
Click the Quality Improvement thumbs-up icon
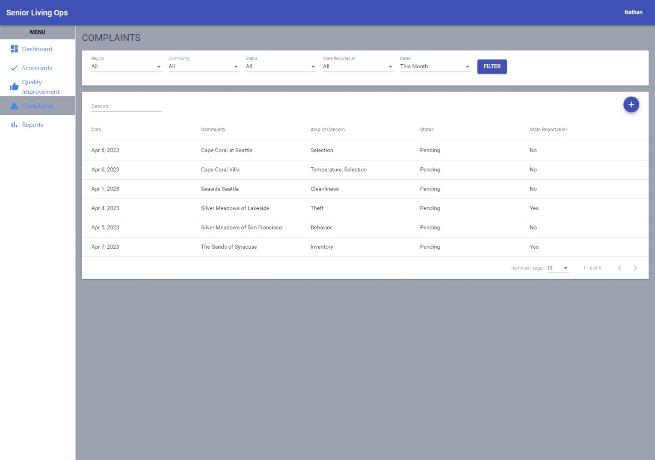pos(14,87)
